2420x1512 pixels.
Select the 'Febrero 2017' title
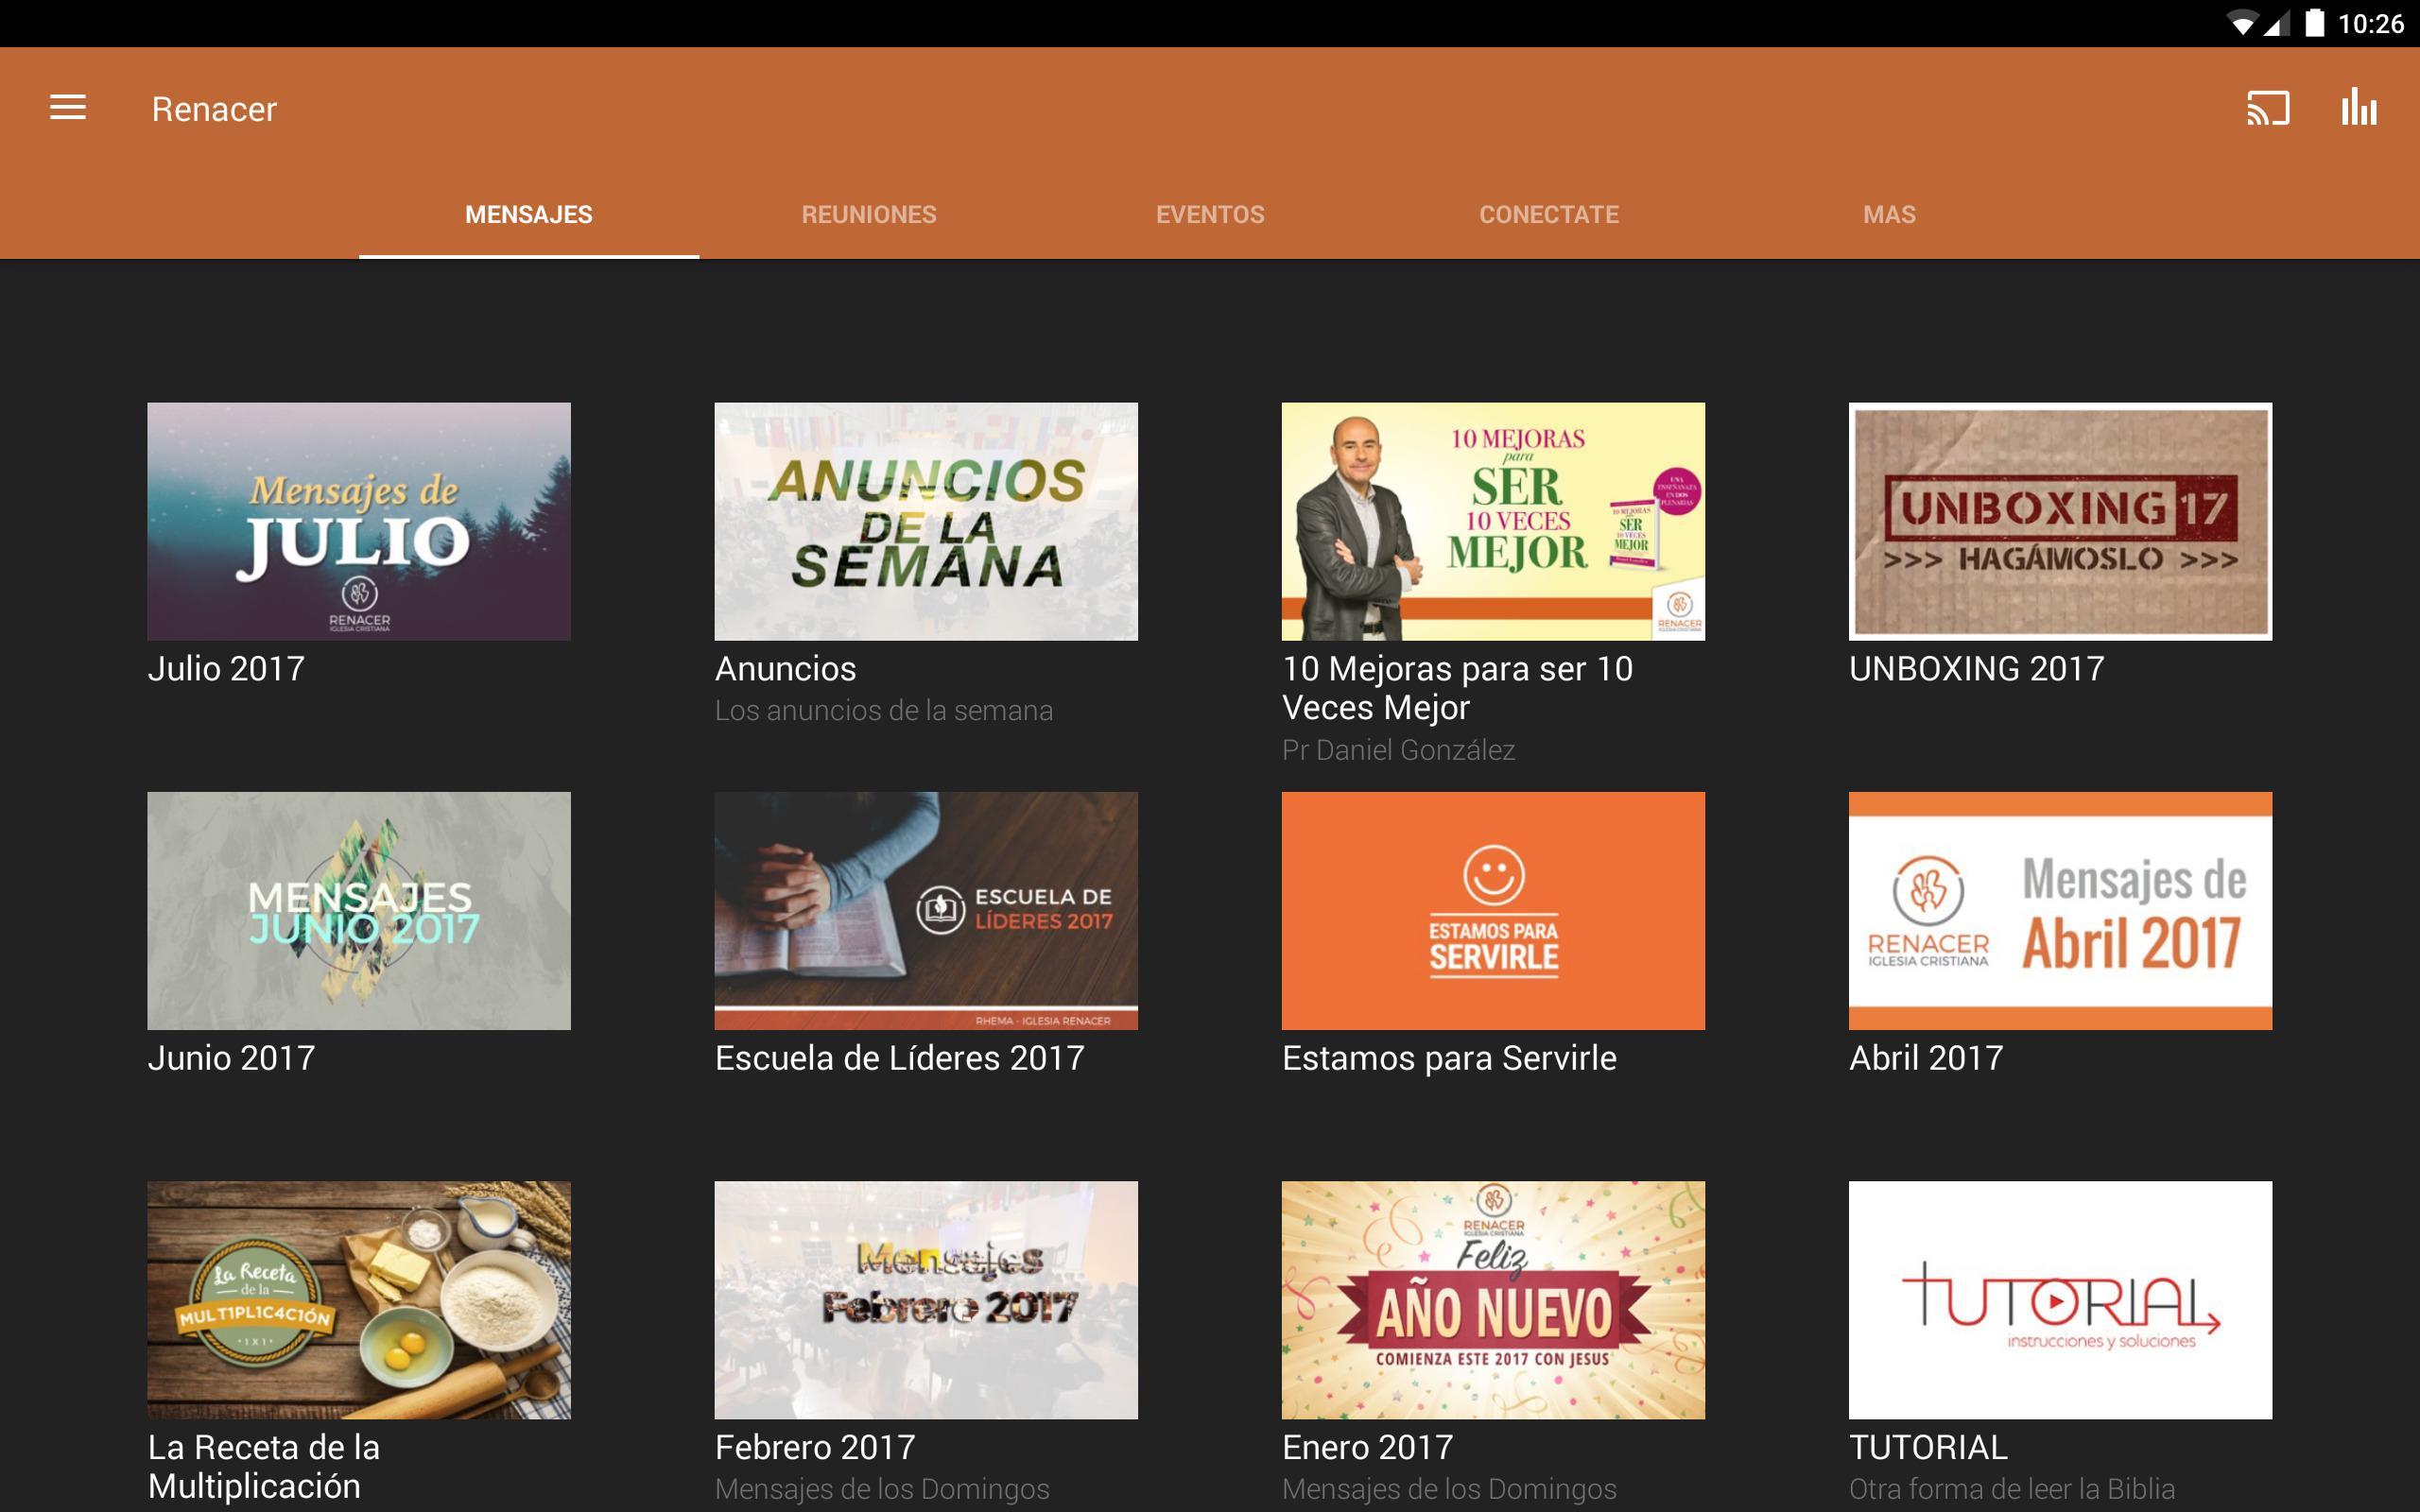click(815, 1447)
